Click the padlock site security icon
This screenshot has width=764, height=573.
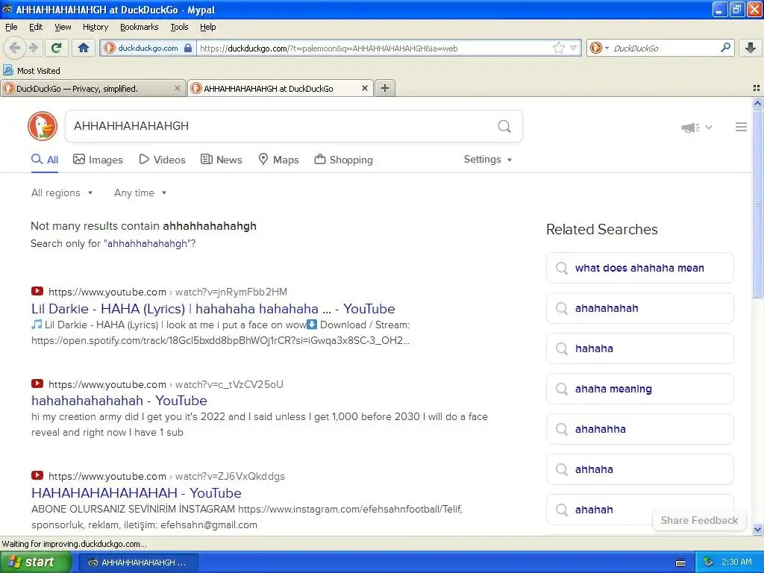tap(188, 48)
